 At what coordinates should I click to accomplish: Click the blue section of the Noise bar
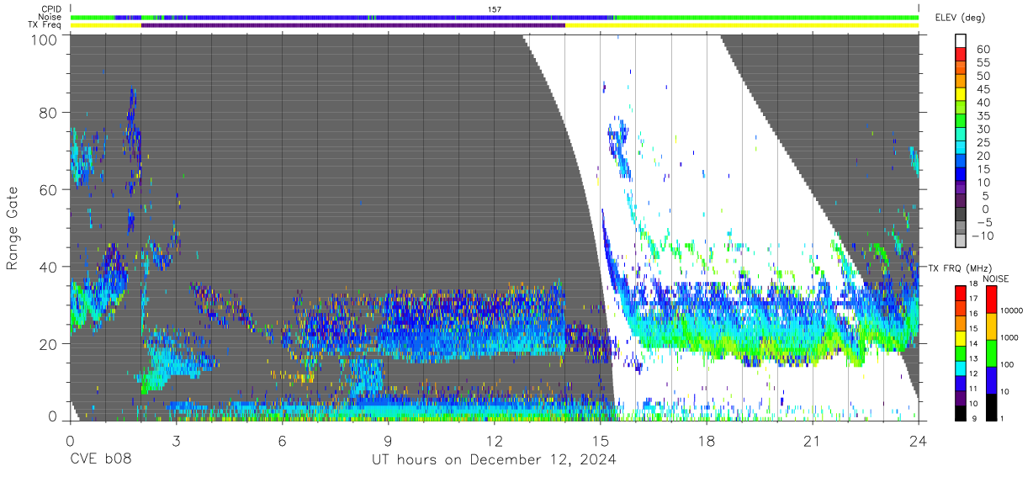click(x=387, y=18)
